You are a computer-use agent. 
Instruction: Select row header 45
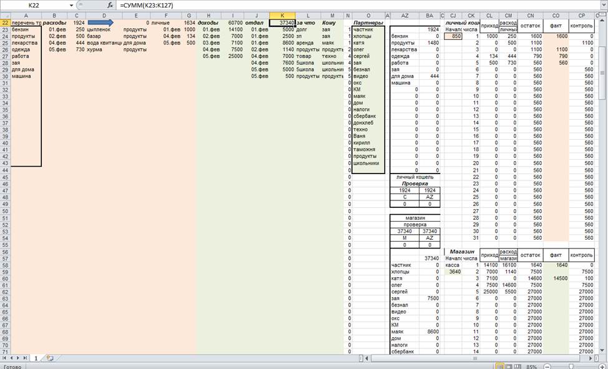tap(6, 177)
